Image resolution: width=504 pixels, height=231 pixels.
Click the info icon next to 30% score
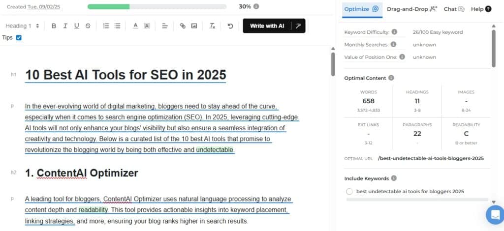point(256,6)
